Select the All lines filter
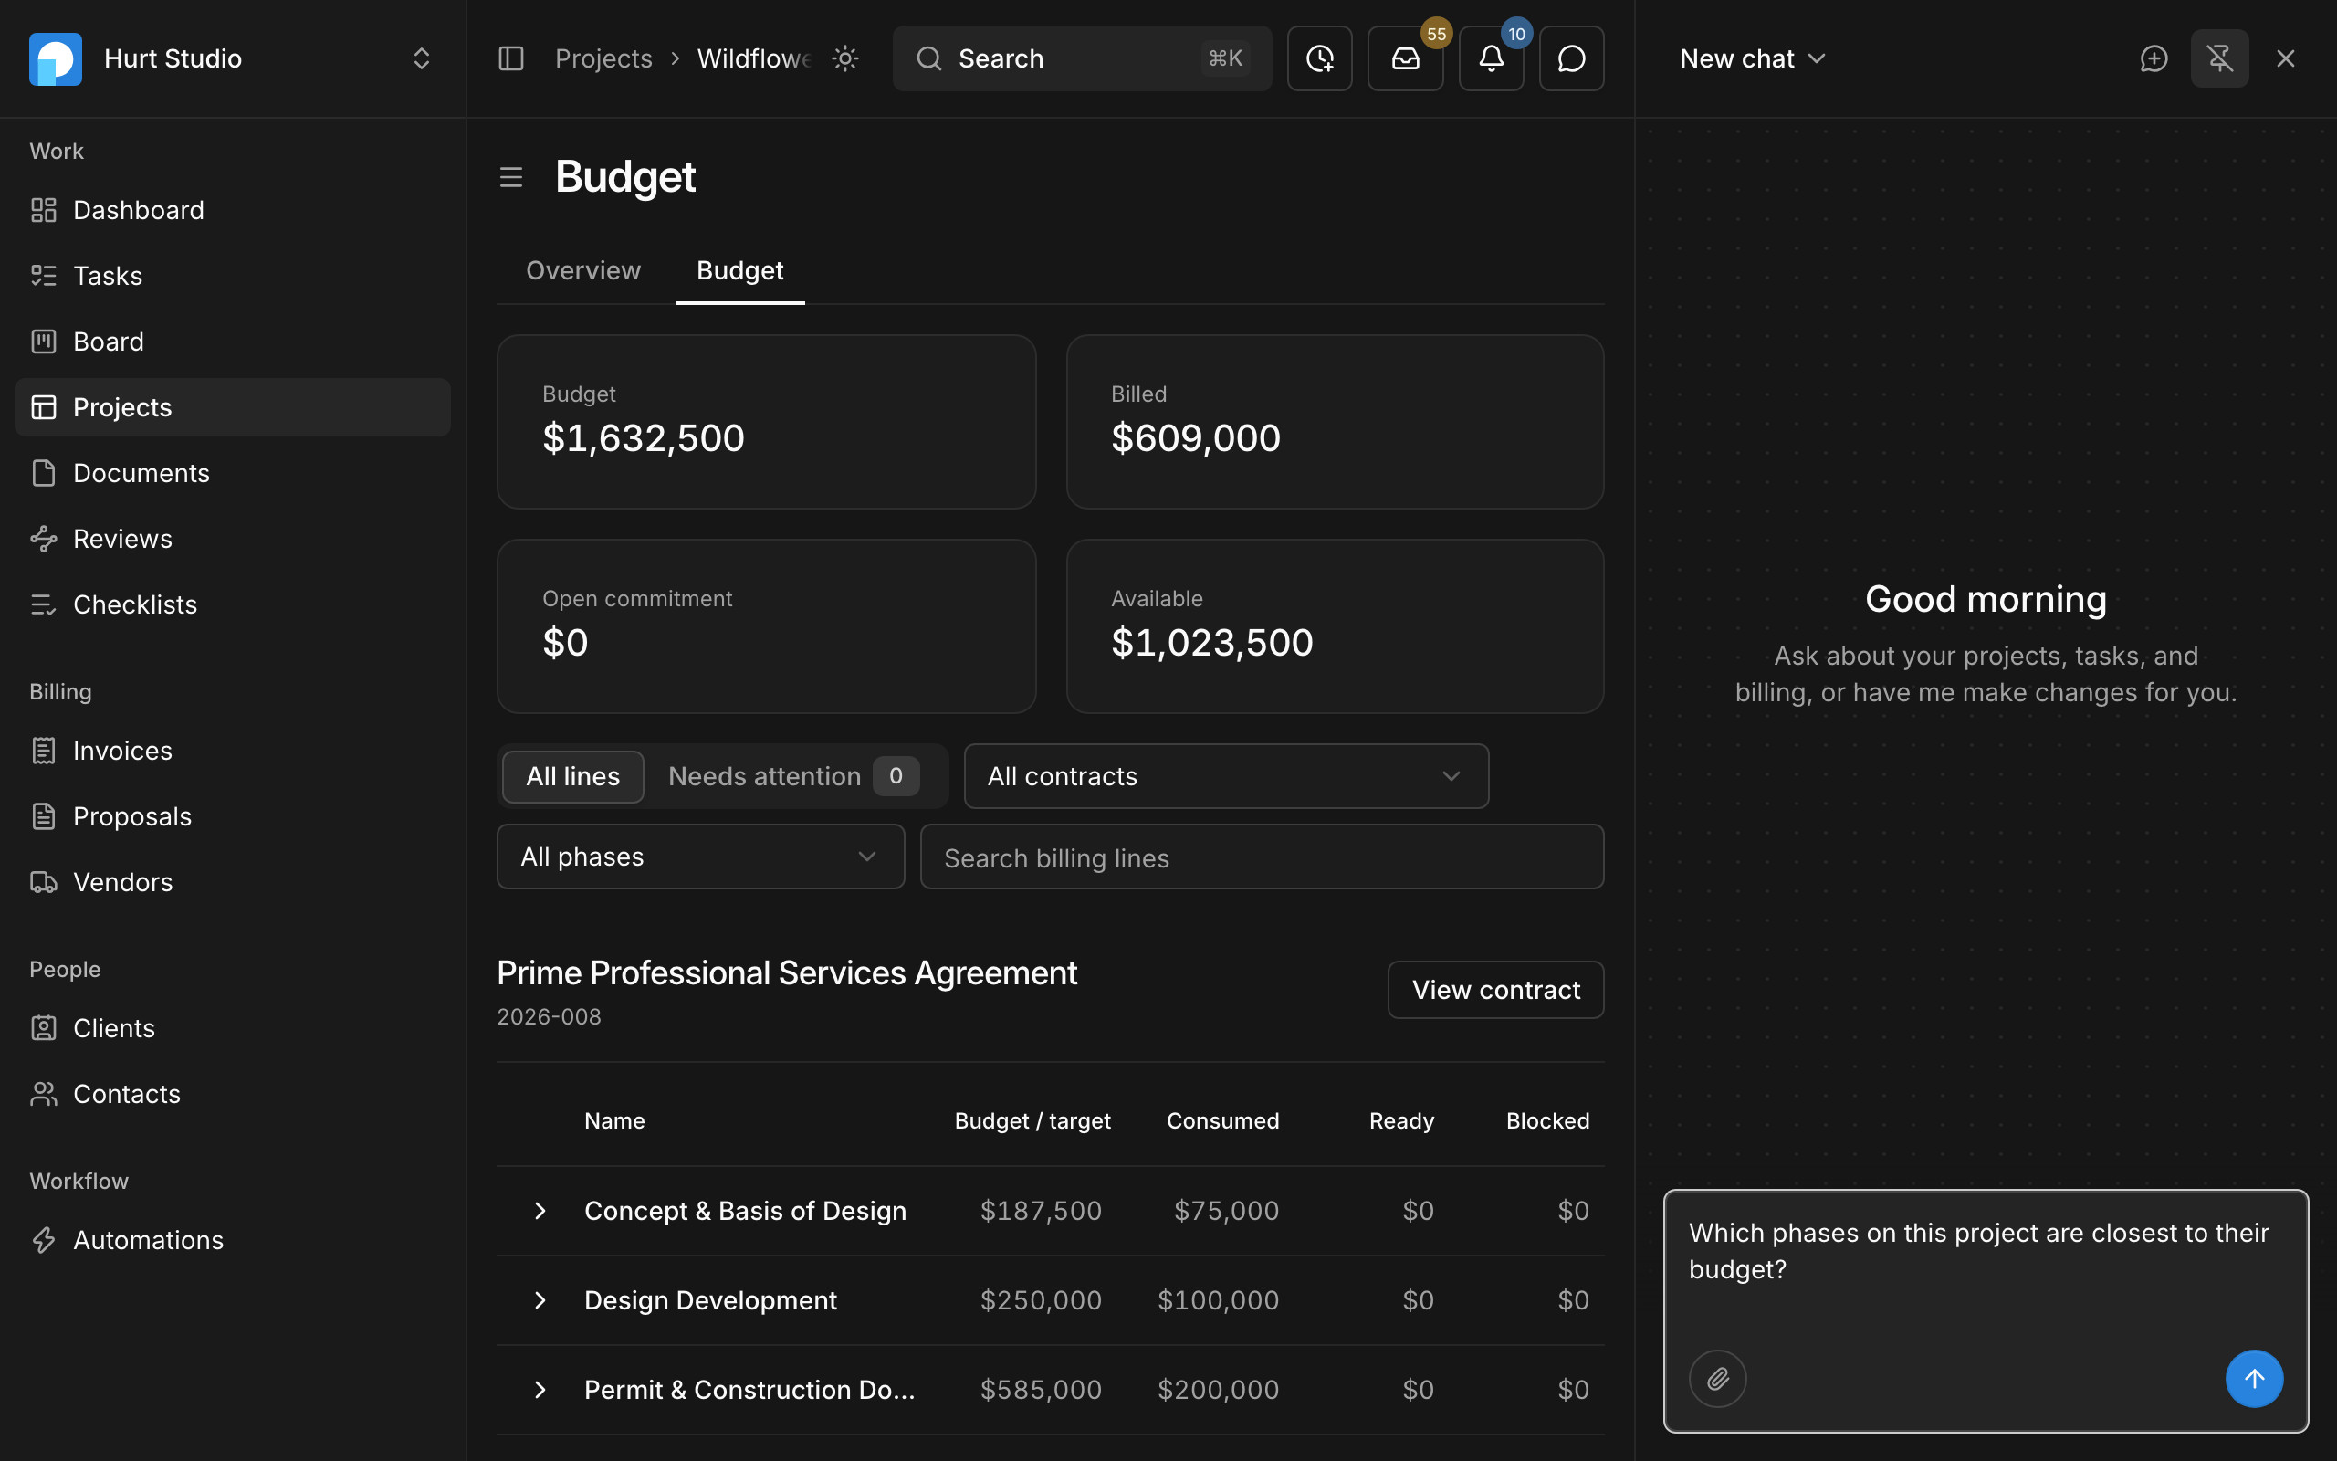 click(572, 776)
